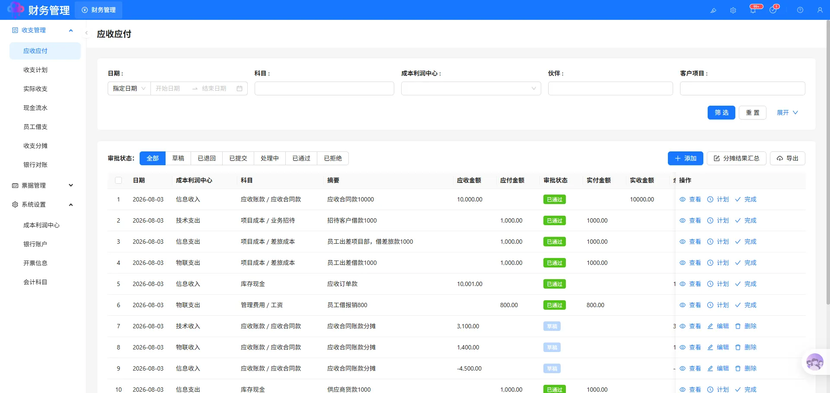This screenshot has width=830, height=393.
Task: Delete row 9 -4,500.00 via 删除
Action: 746,368
